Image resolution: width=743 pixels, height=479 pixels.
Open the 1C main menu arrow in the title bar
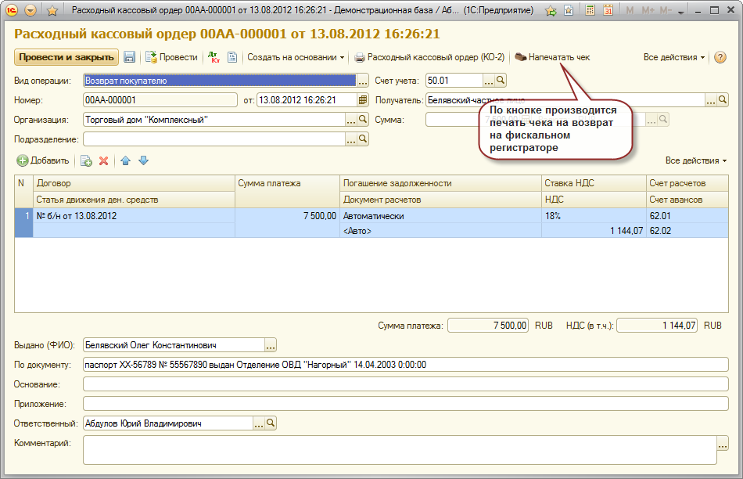pyautogui.click(x=31, y=11)
